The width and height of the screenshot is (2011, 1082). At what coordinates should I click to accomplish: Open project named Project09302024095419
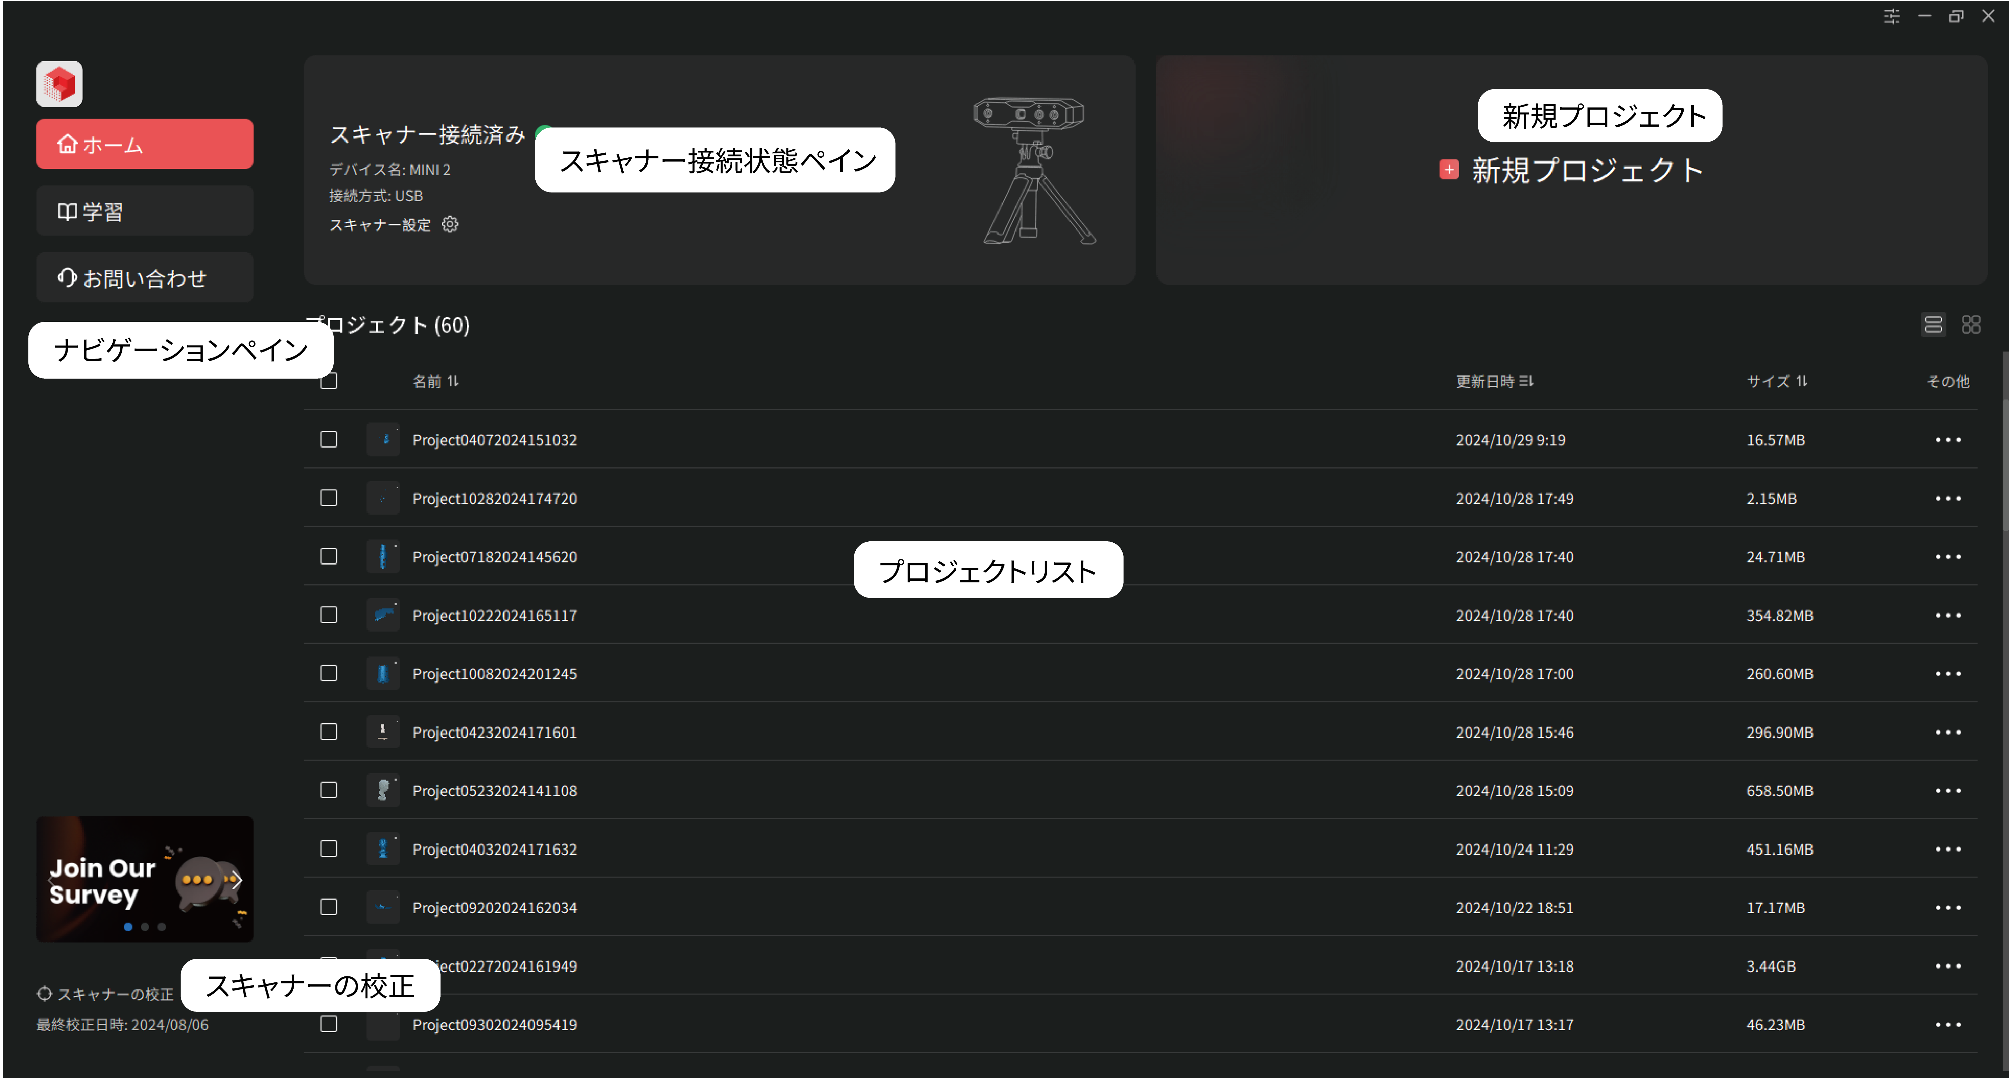click(494, 1025)
